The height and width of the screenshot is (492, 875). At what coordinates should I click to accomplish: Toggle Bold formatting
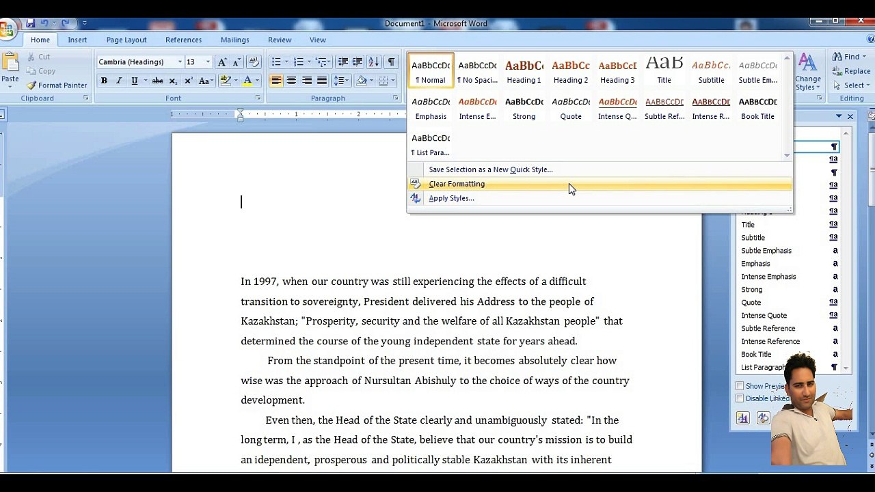tap(104, 81)
